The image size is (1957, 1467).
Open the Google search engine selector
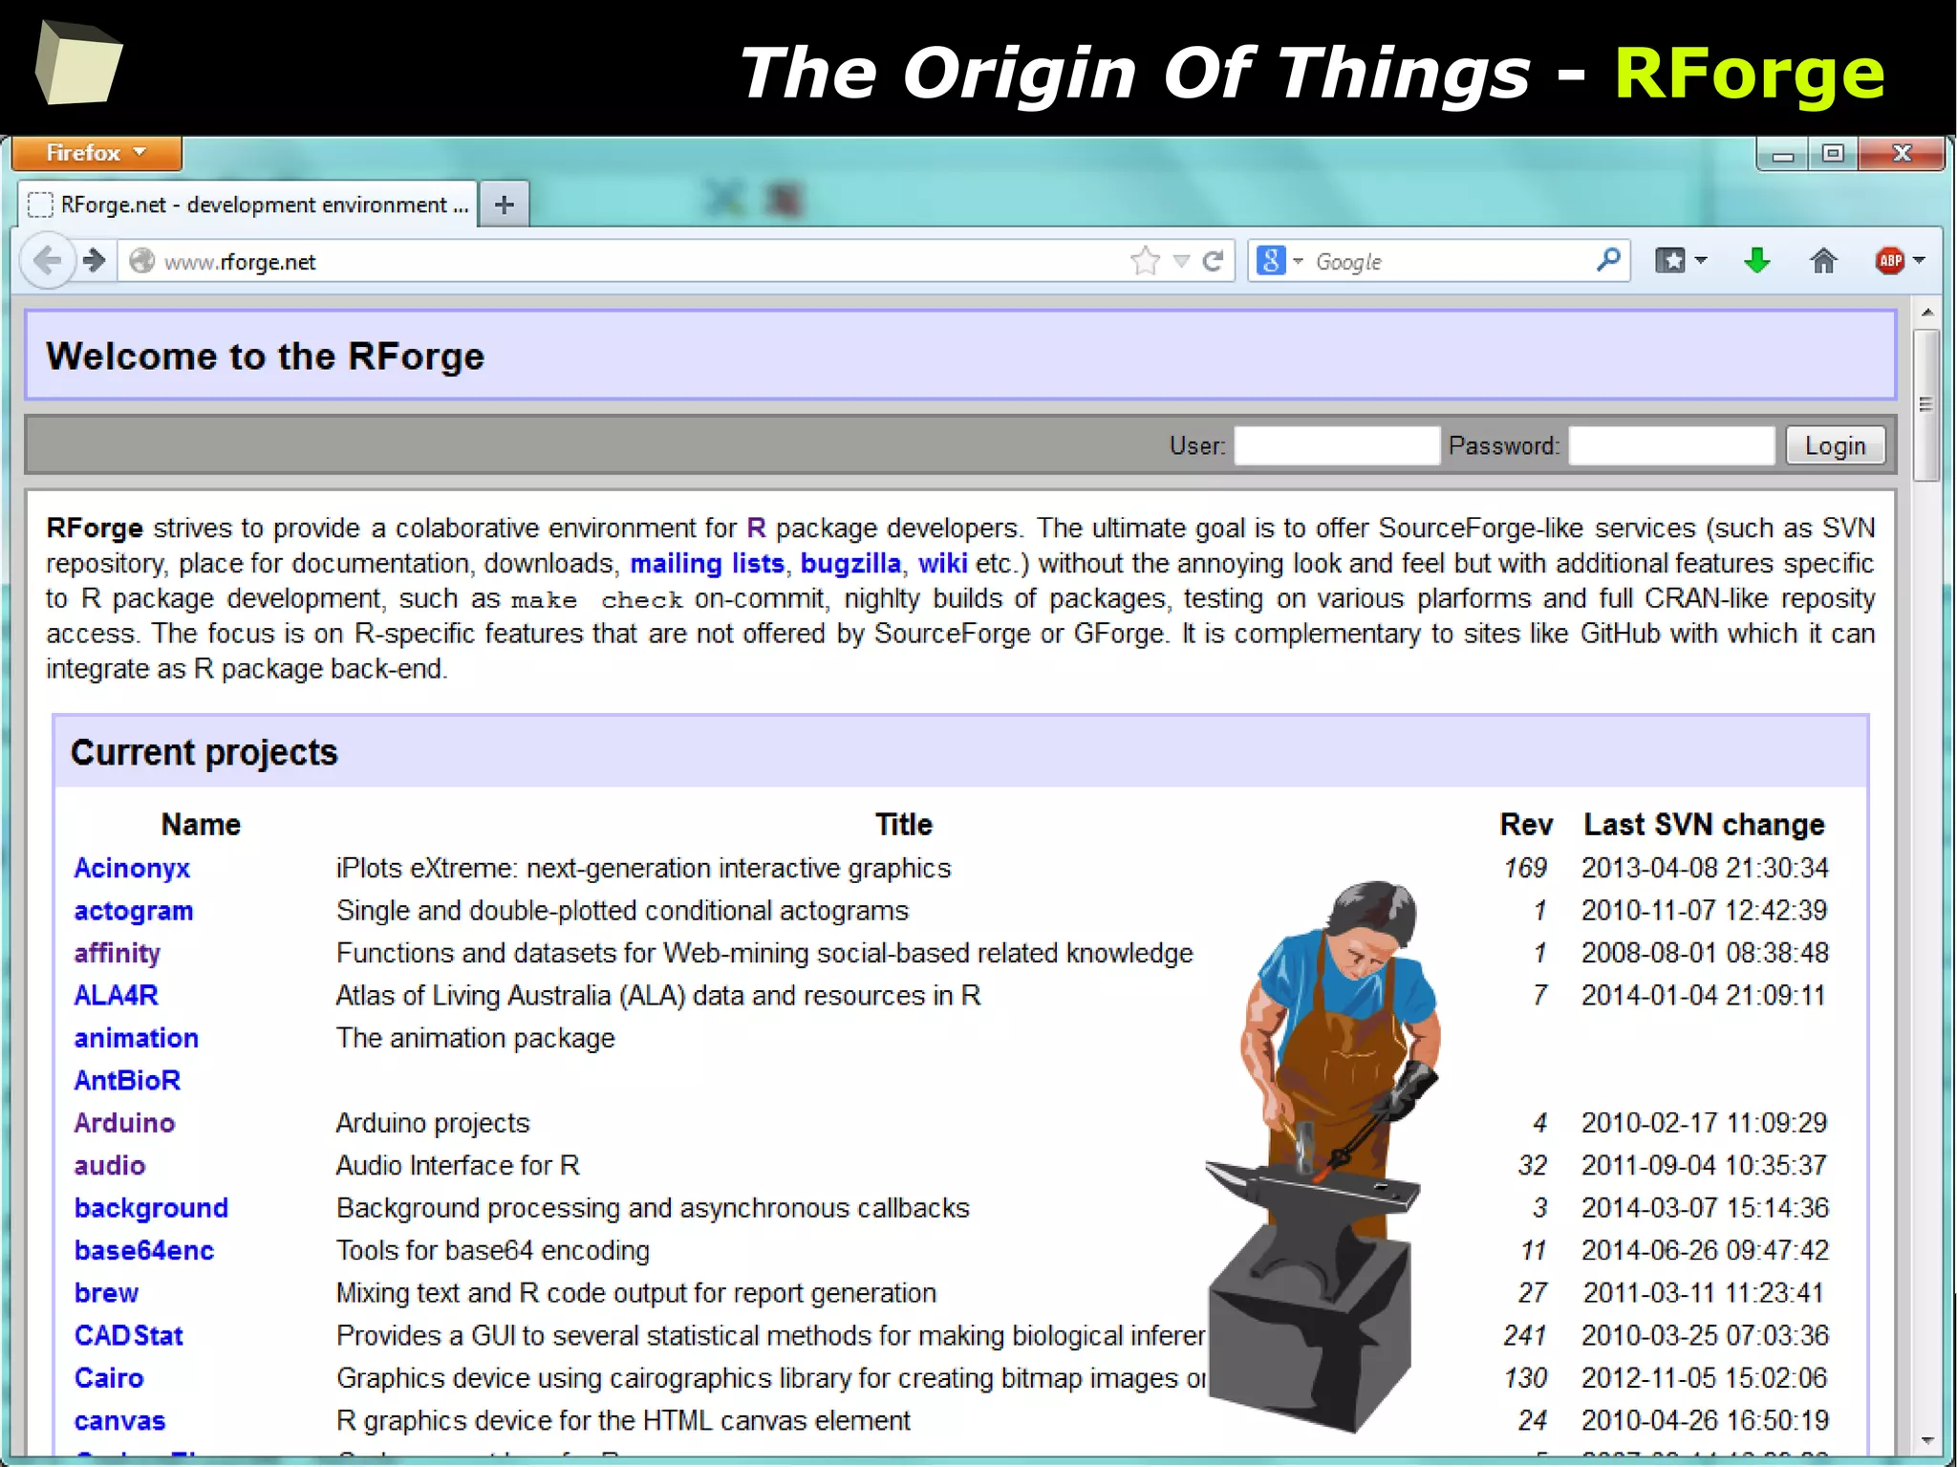(x=1280, y=261)
